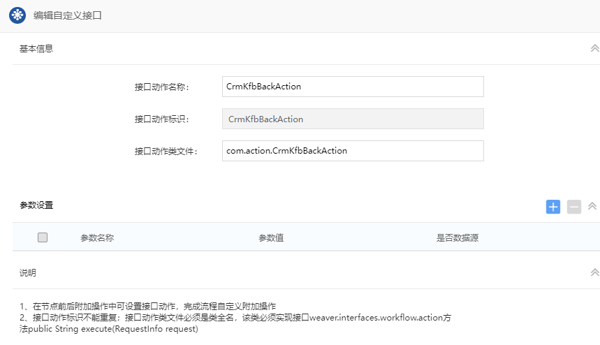The image size is (600, 345).
Task: Click the 接口动作类文件 label
Action: click(x=166, y=151)
